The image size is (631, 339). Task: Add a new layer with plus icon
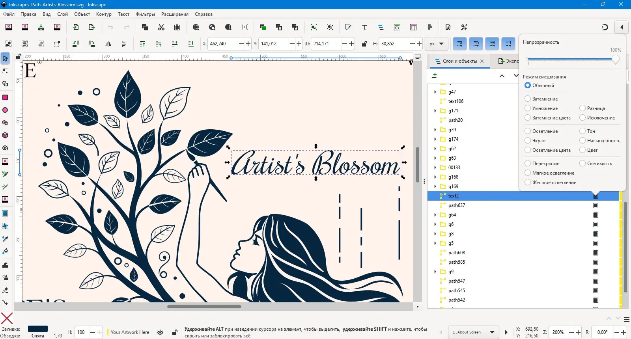pyautogui.click(x=435, y=75)
